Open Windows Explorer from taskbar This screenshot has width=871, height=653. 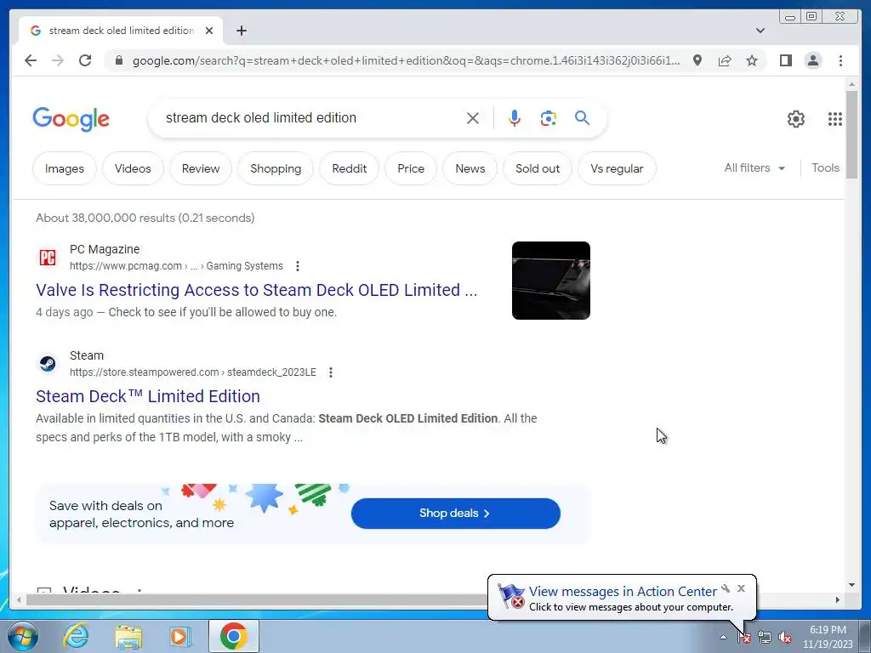pyautogui.click(x=128, y=636)
